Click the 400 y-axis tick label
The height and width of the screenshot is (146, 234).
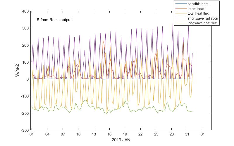pyautogui.click(x=25, y=11)
